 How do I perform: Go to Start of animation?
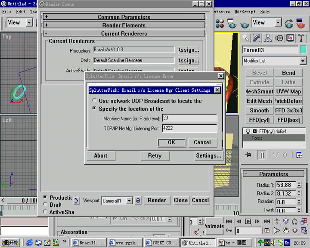(229, 221)
